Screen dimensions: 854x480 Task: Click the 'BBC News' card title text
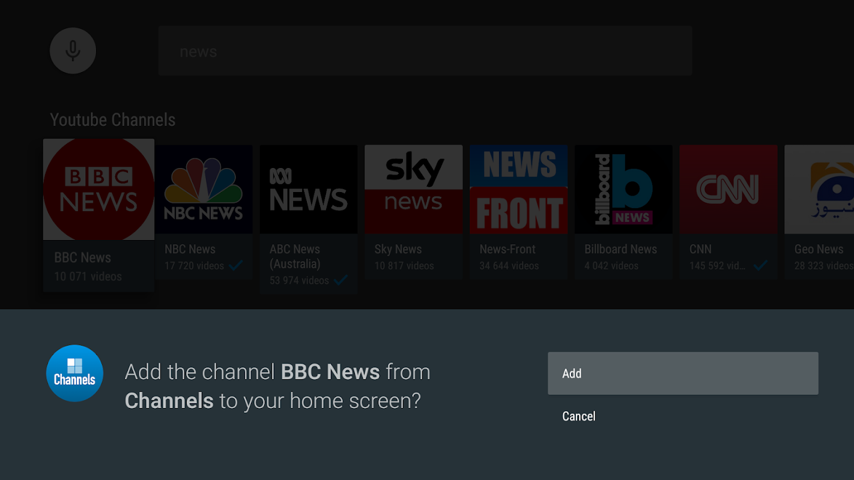(83, 257)
